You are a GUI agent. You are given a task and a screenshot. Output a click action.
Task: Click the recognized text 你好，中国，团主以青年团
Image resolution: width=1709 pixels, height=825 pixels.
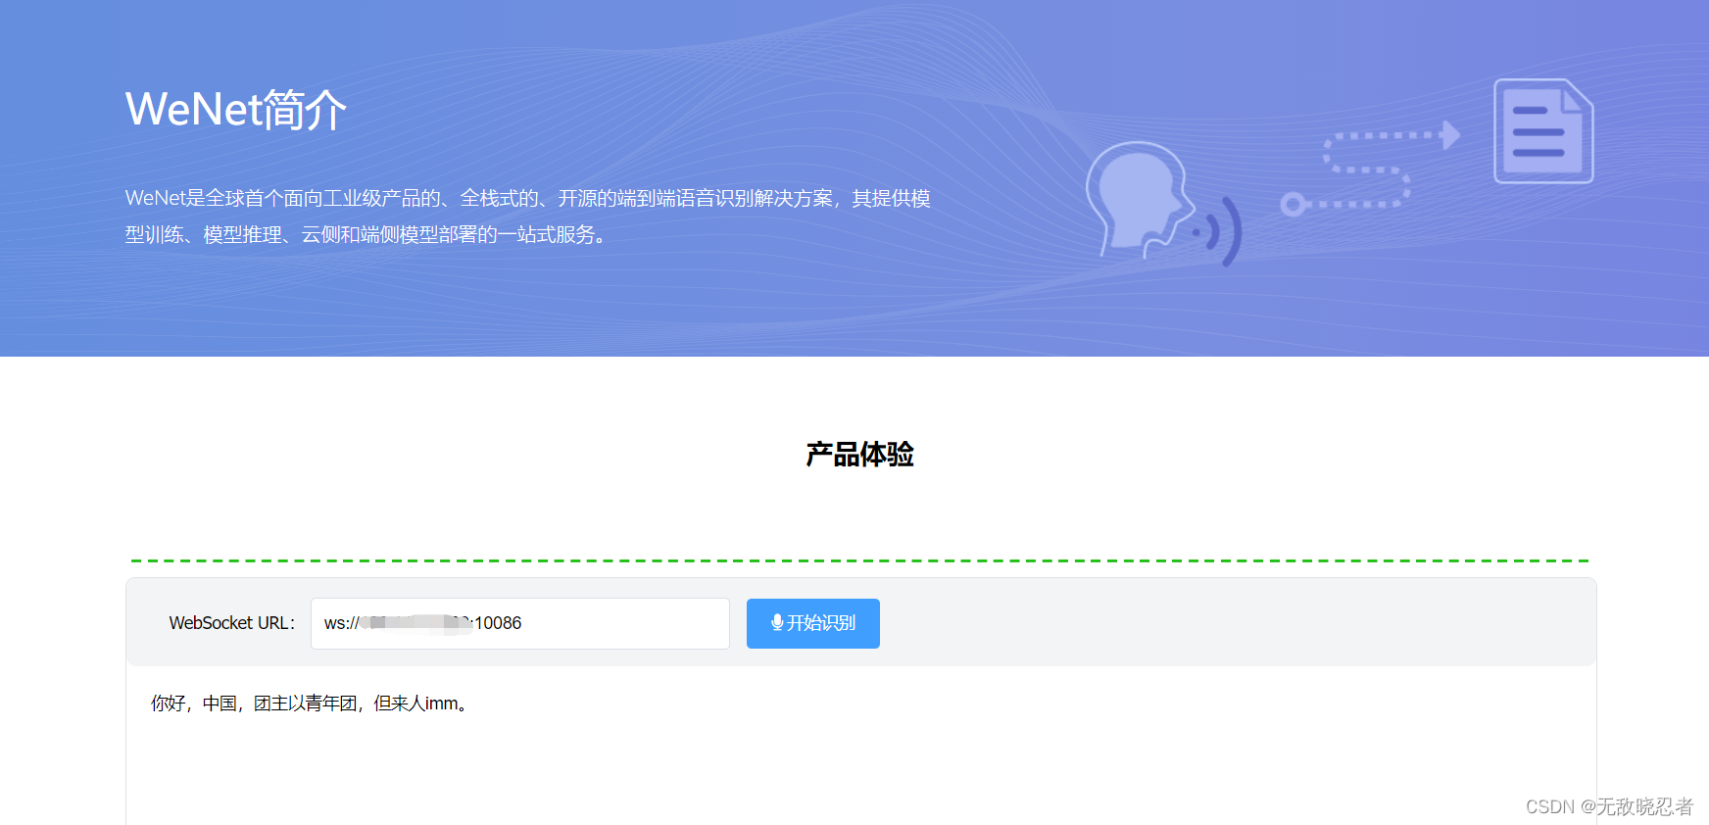(x=311, y=704)
